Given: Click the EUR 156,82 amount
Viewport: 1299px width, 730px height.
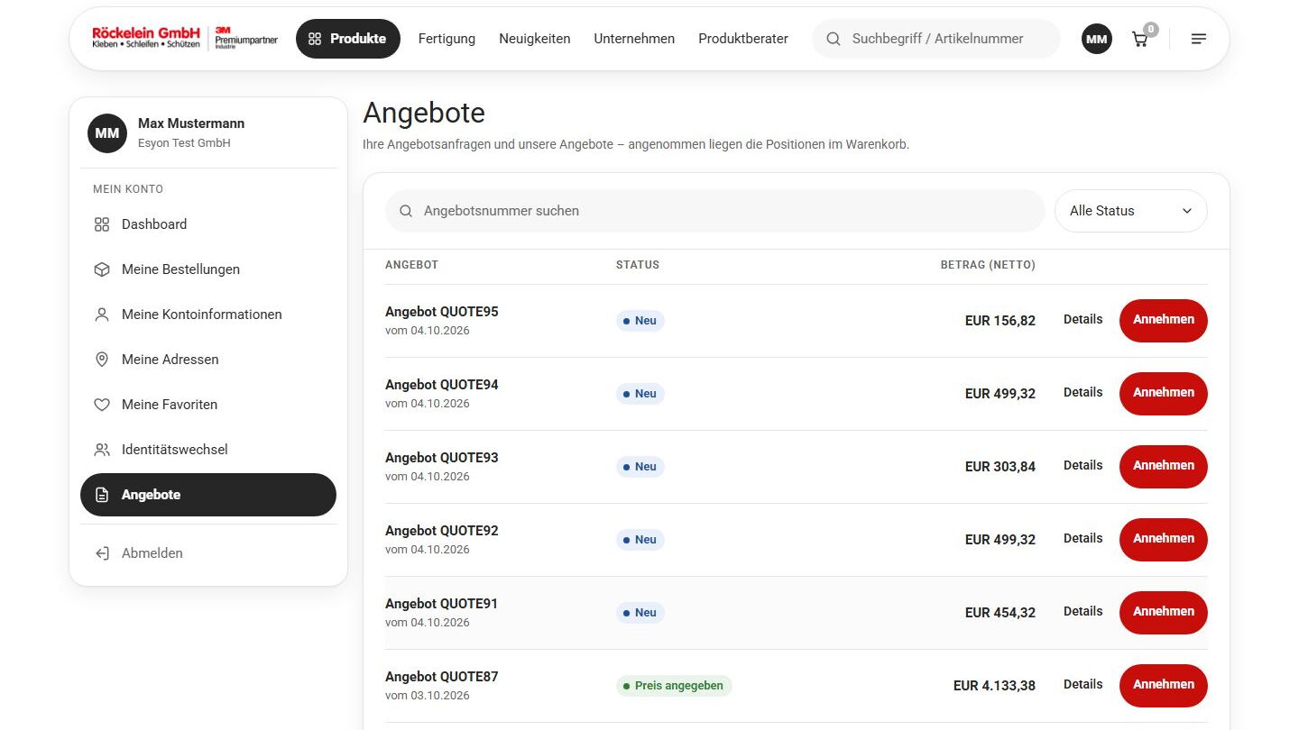Looking at the screenshot, I should point(1000,321).
